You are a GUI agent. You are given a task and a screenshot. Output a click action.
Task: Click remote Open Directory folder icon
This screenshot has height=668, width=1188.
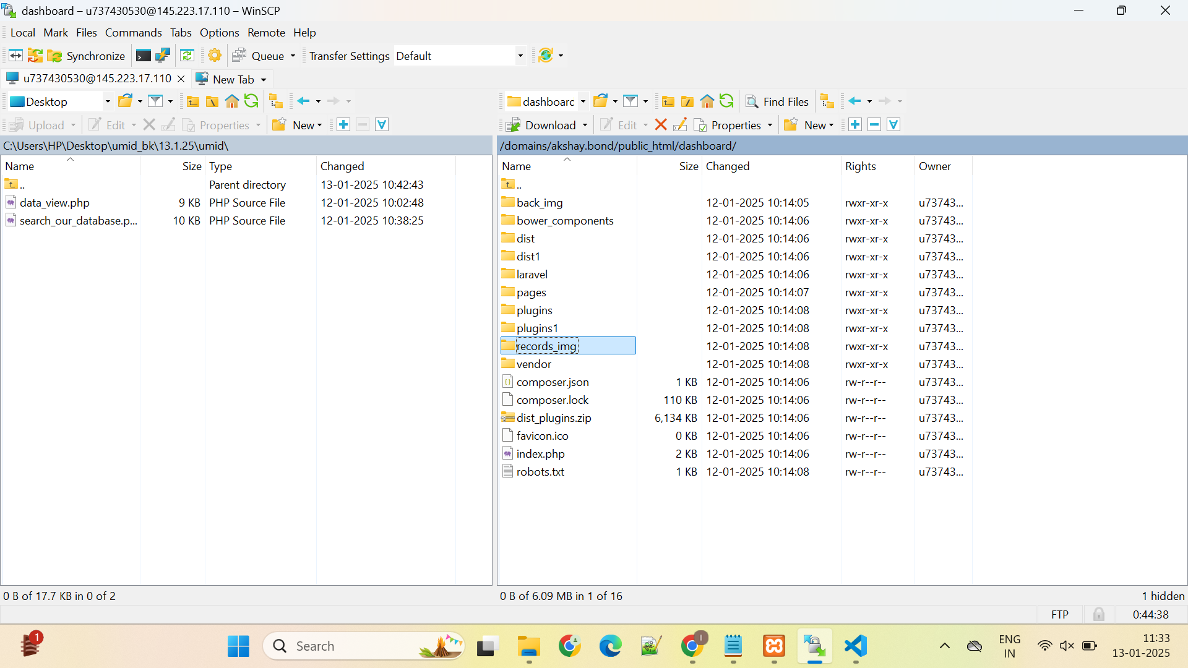coord(600,101)
